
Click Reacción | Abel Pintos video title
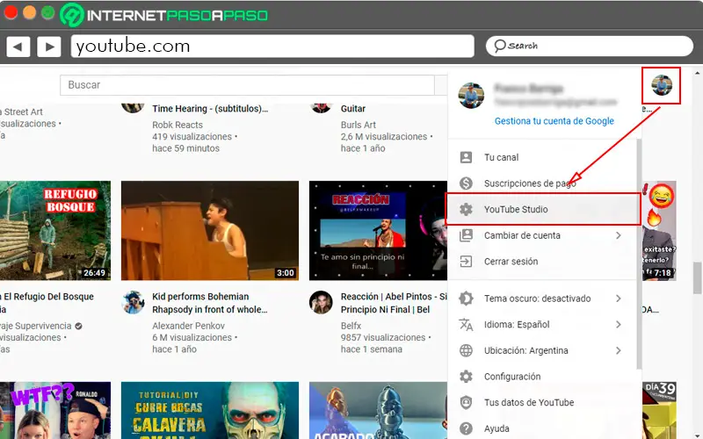394,303
